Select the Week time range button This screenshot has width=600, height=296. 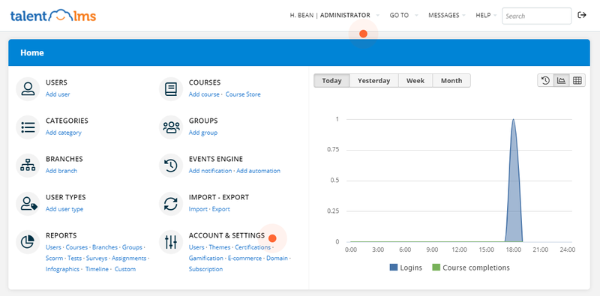415,81
